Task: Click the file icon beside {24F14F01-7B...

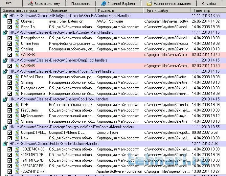Action: click(17, 155)
